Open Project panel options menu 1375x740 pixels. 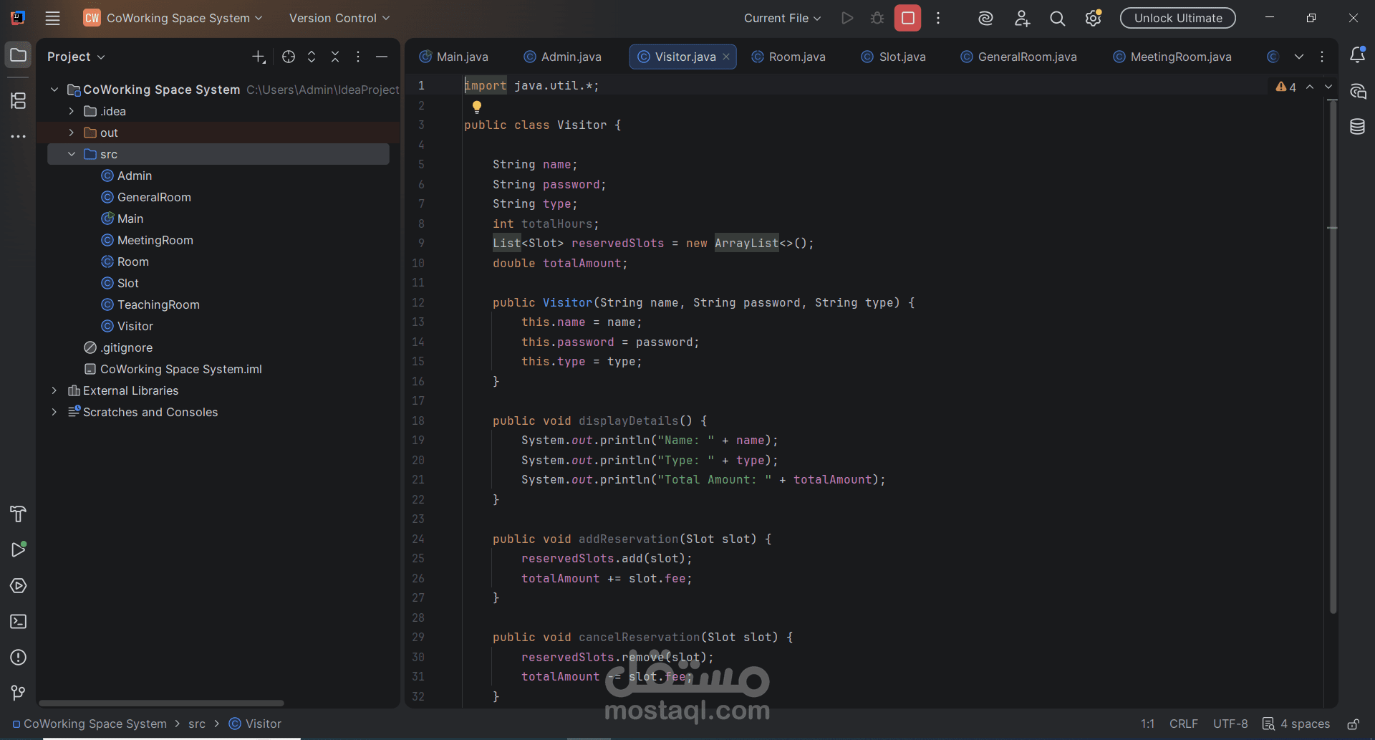358,57
